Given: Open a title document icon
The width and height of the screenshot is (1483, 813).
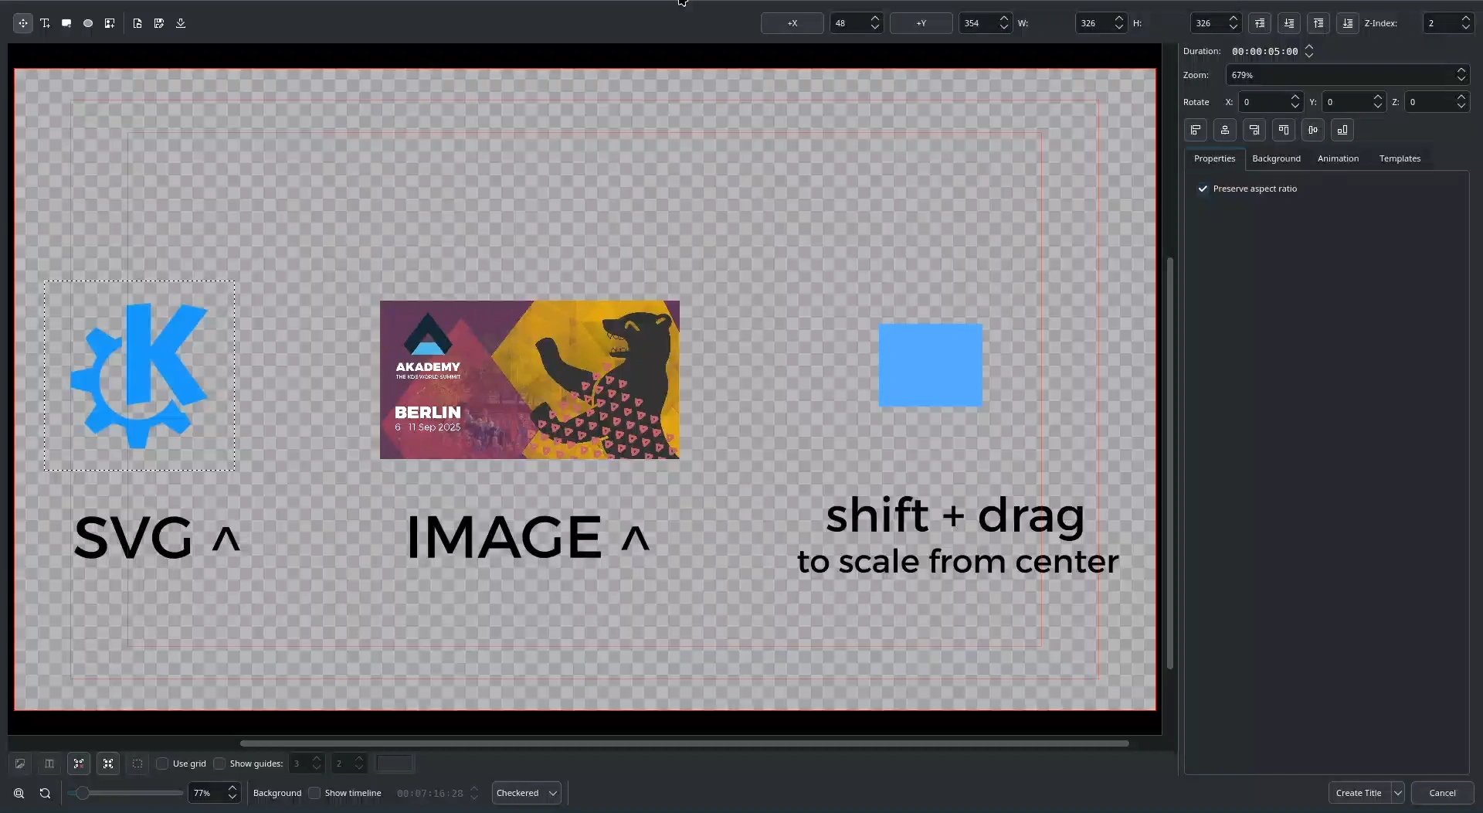Looking at the screenshot, I should click(137, 23).
